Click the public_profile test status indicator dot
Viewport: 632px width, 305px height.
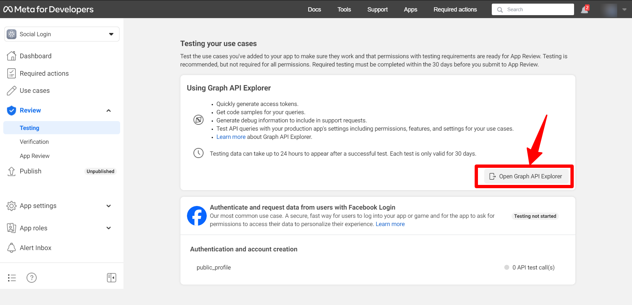(x=506, y=267)
